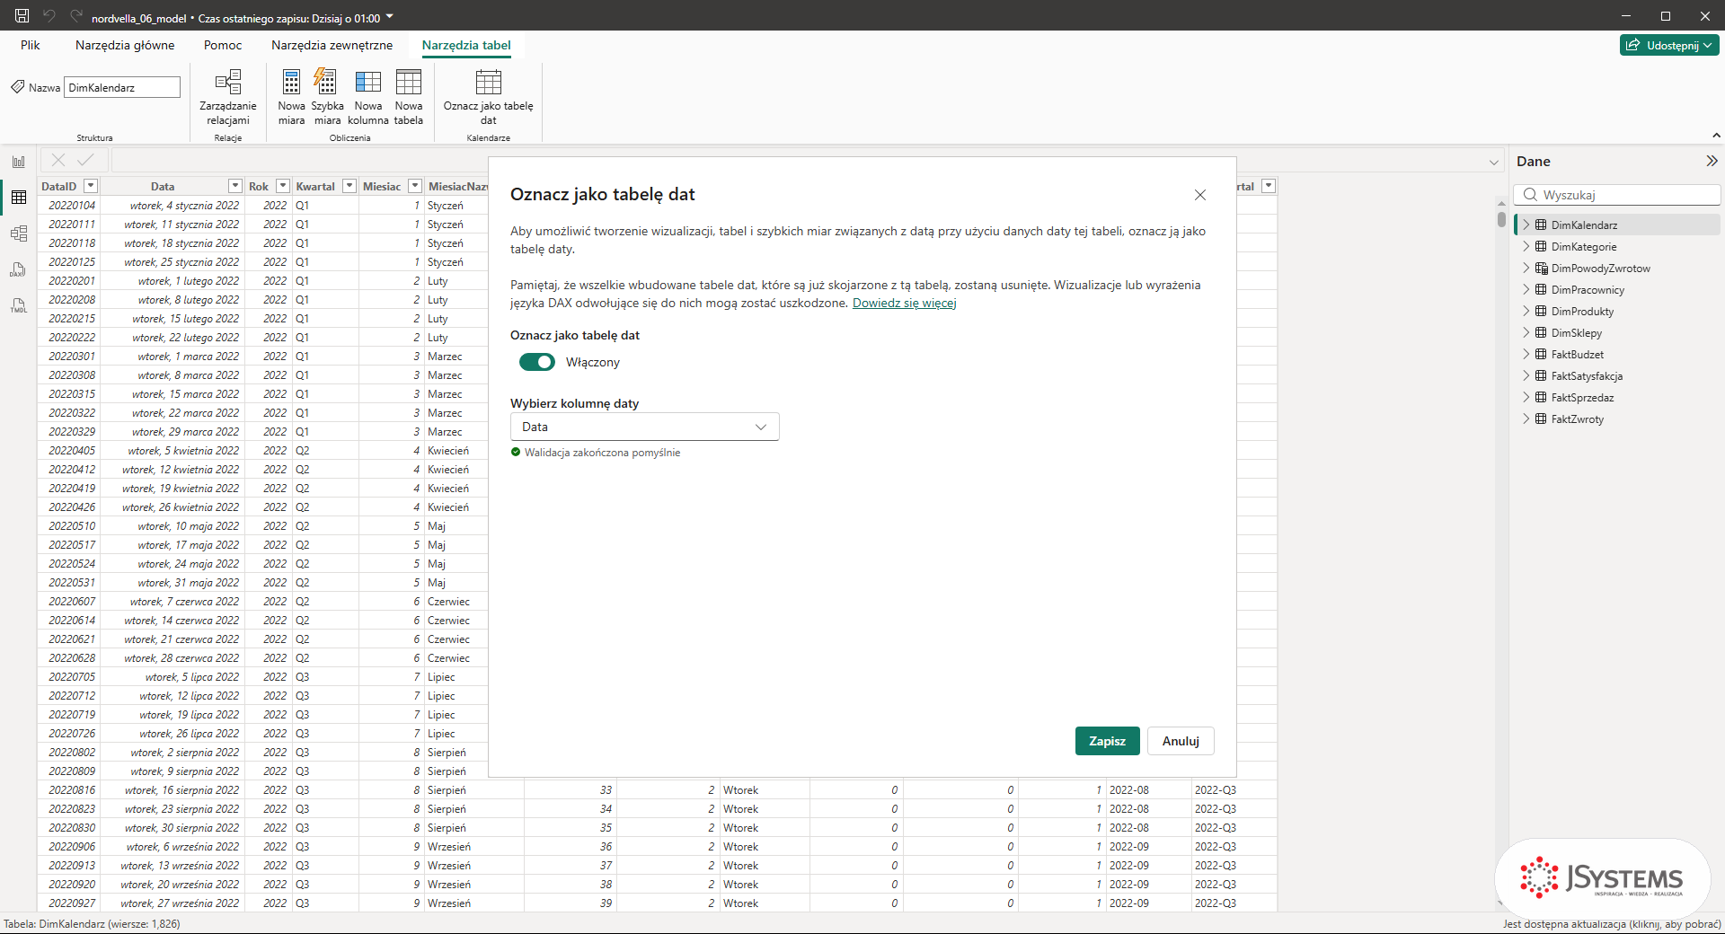1725x934 pixels.
Task: Open the Udostępnij dropdown button
Action: pyautogui.click(x=1669, y=45)
